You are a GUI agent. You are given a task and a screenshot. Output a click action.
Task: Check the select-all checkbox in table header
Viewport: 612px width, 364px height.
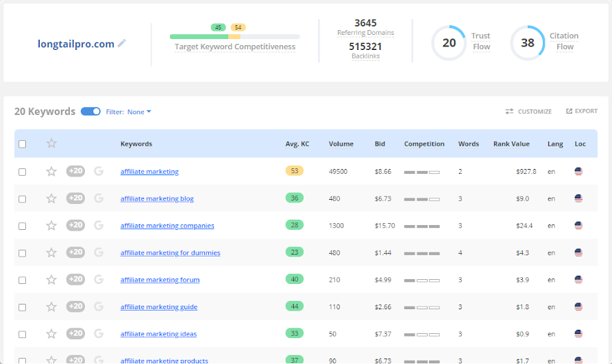click(23, 144)
